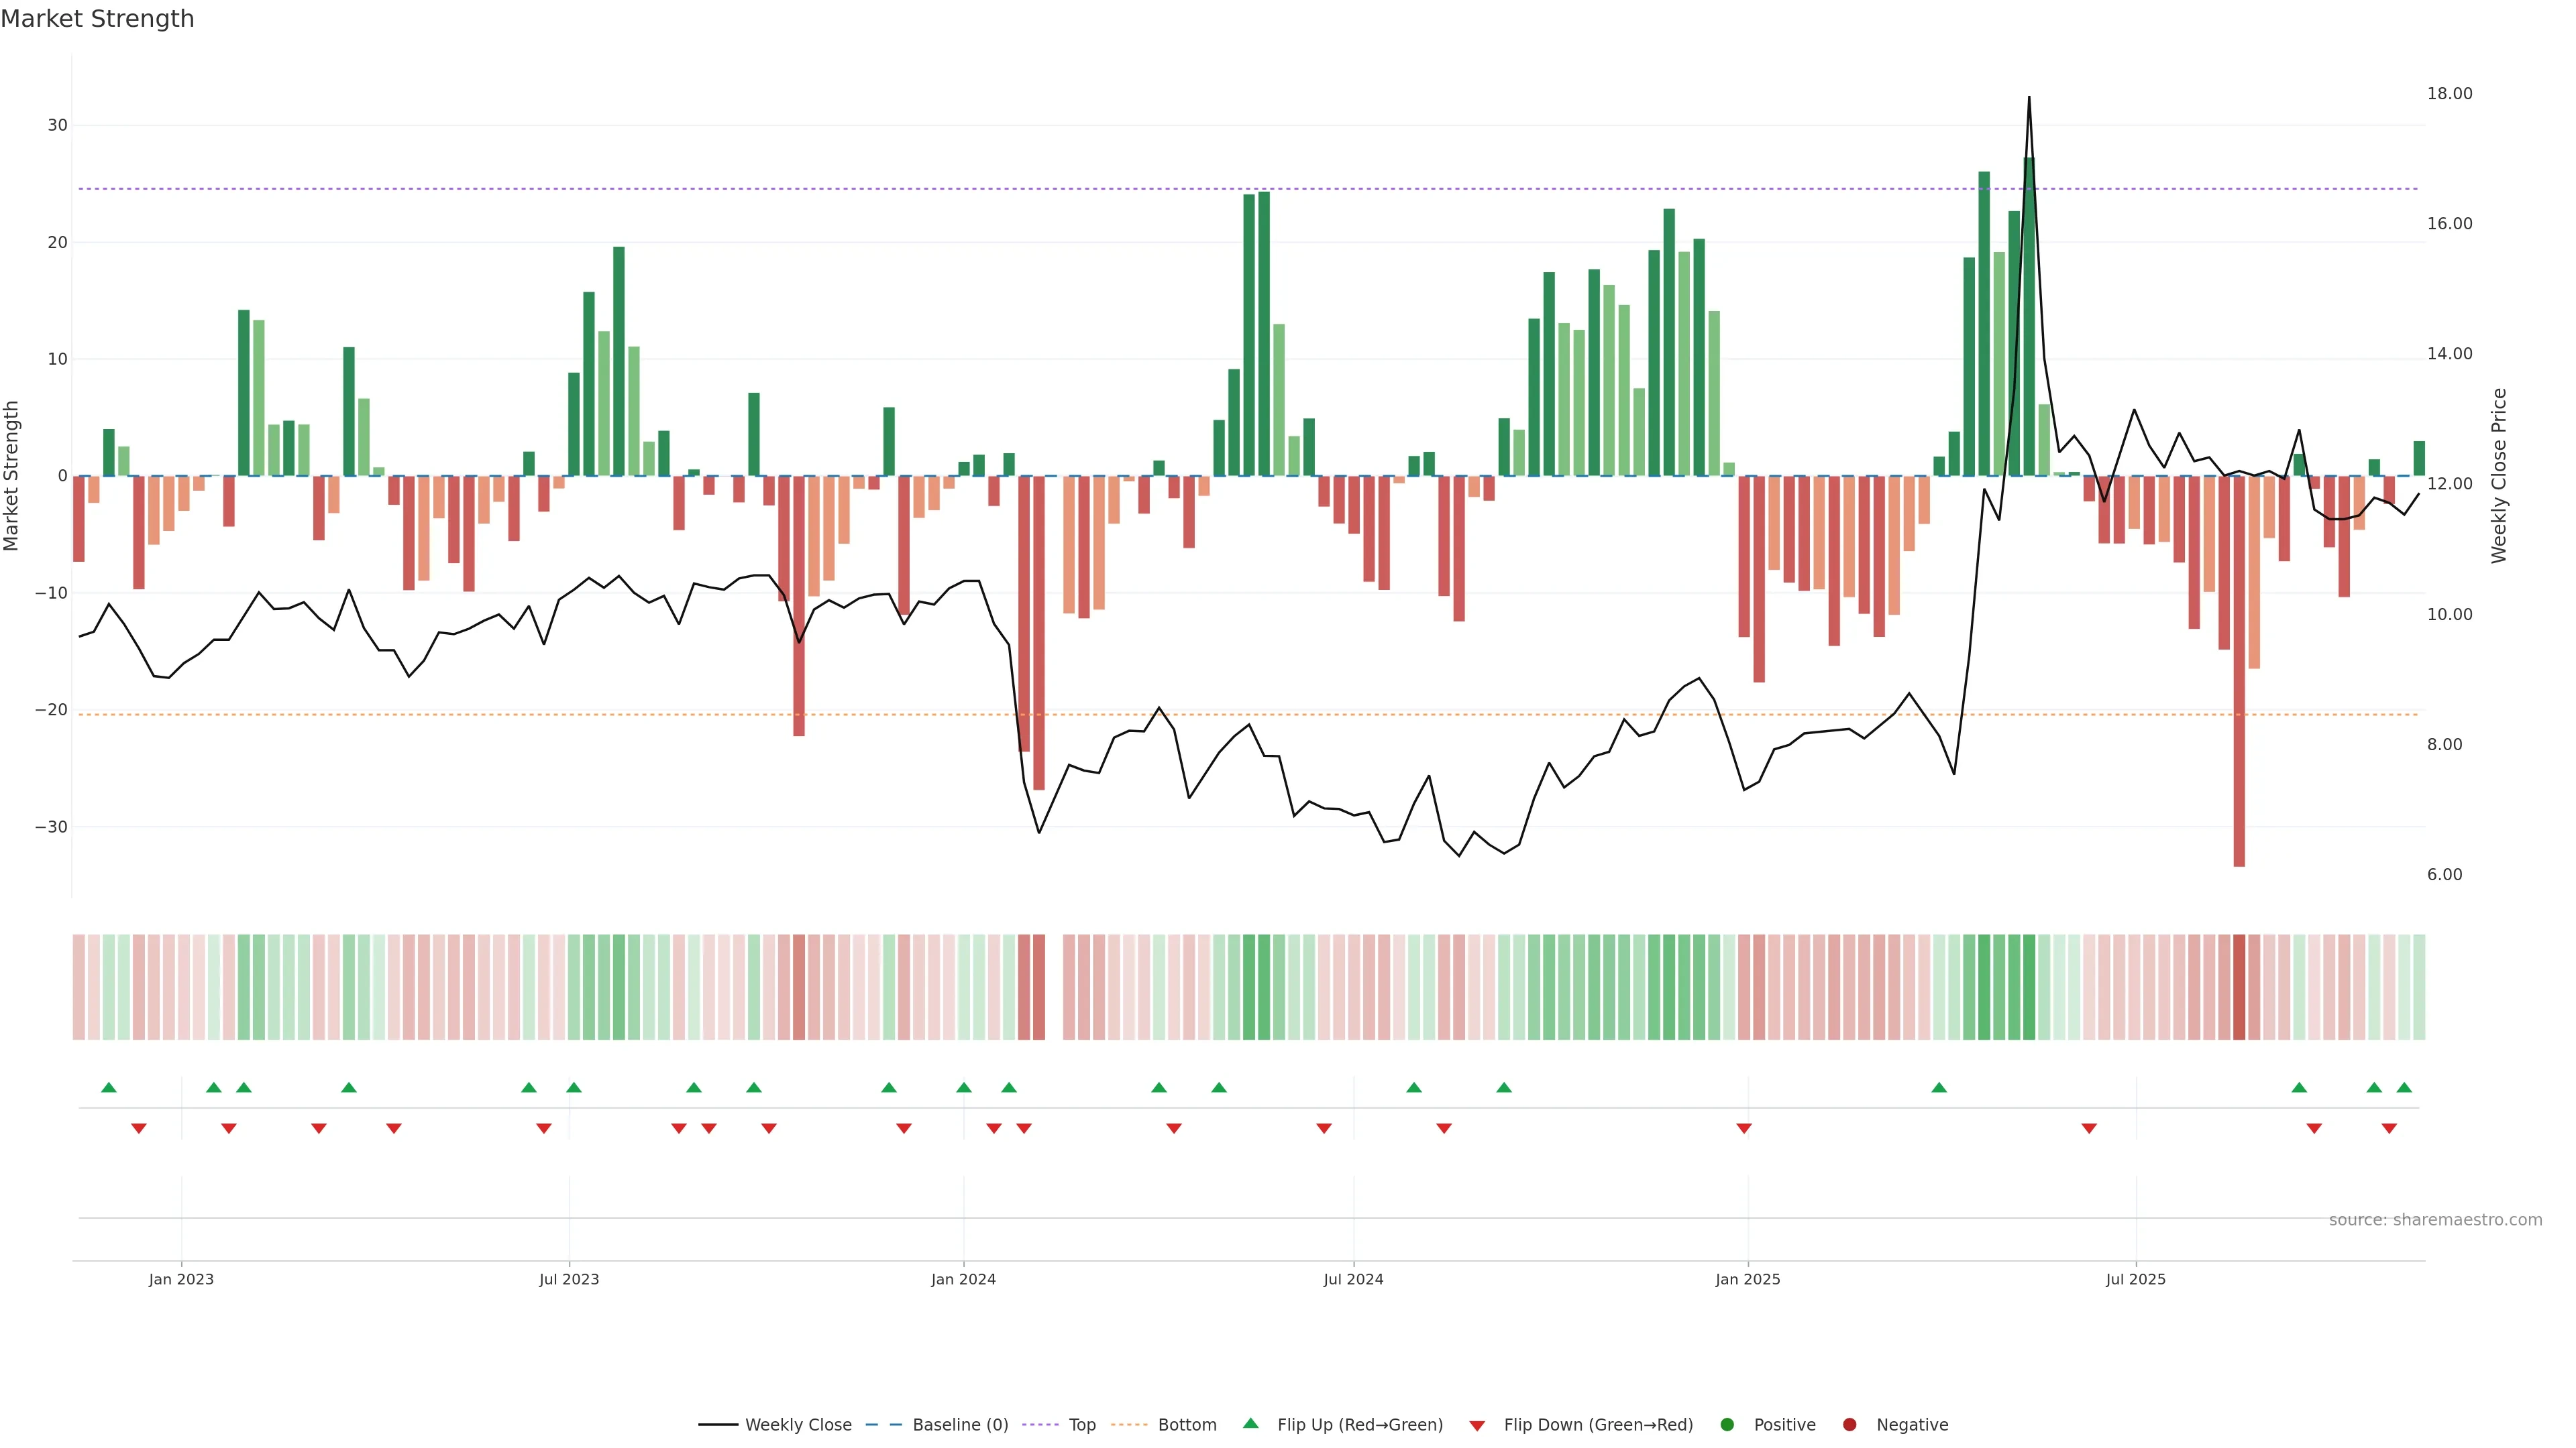Click the red flip-down marker at Jan 2025

[x=1744, y=1128]
